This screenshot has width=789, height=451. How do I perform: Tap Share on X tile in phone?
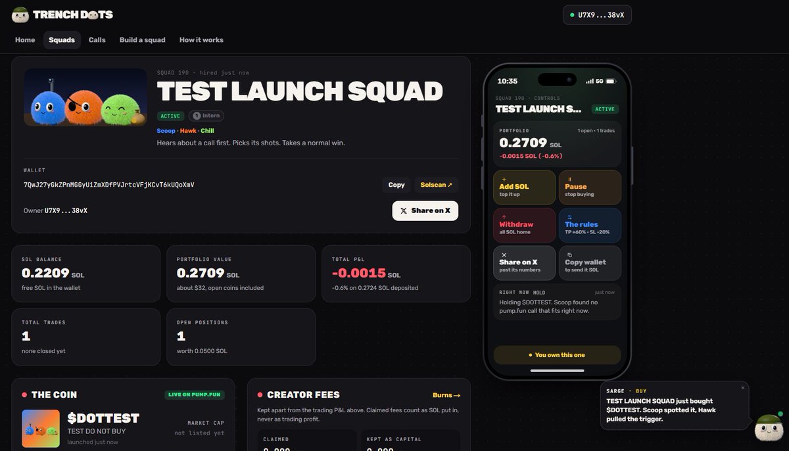tap(525, 263)
